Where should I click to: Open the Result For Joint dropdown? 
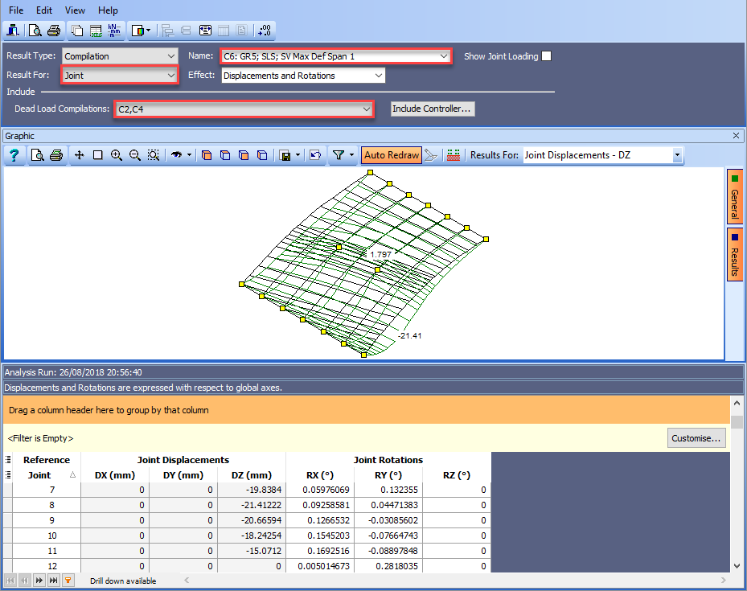click(120, 76)
